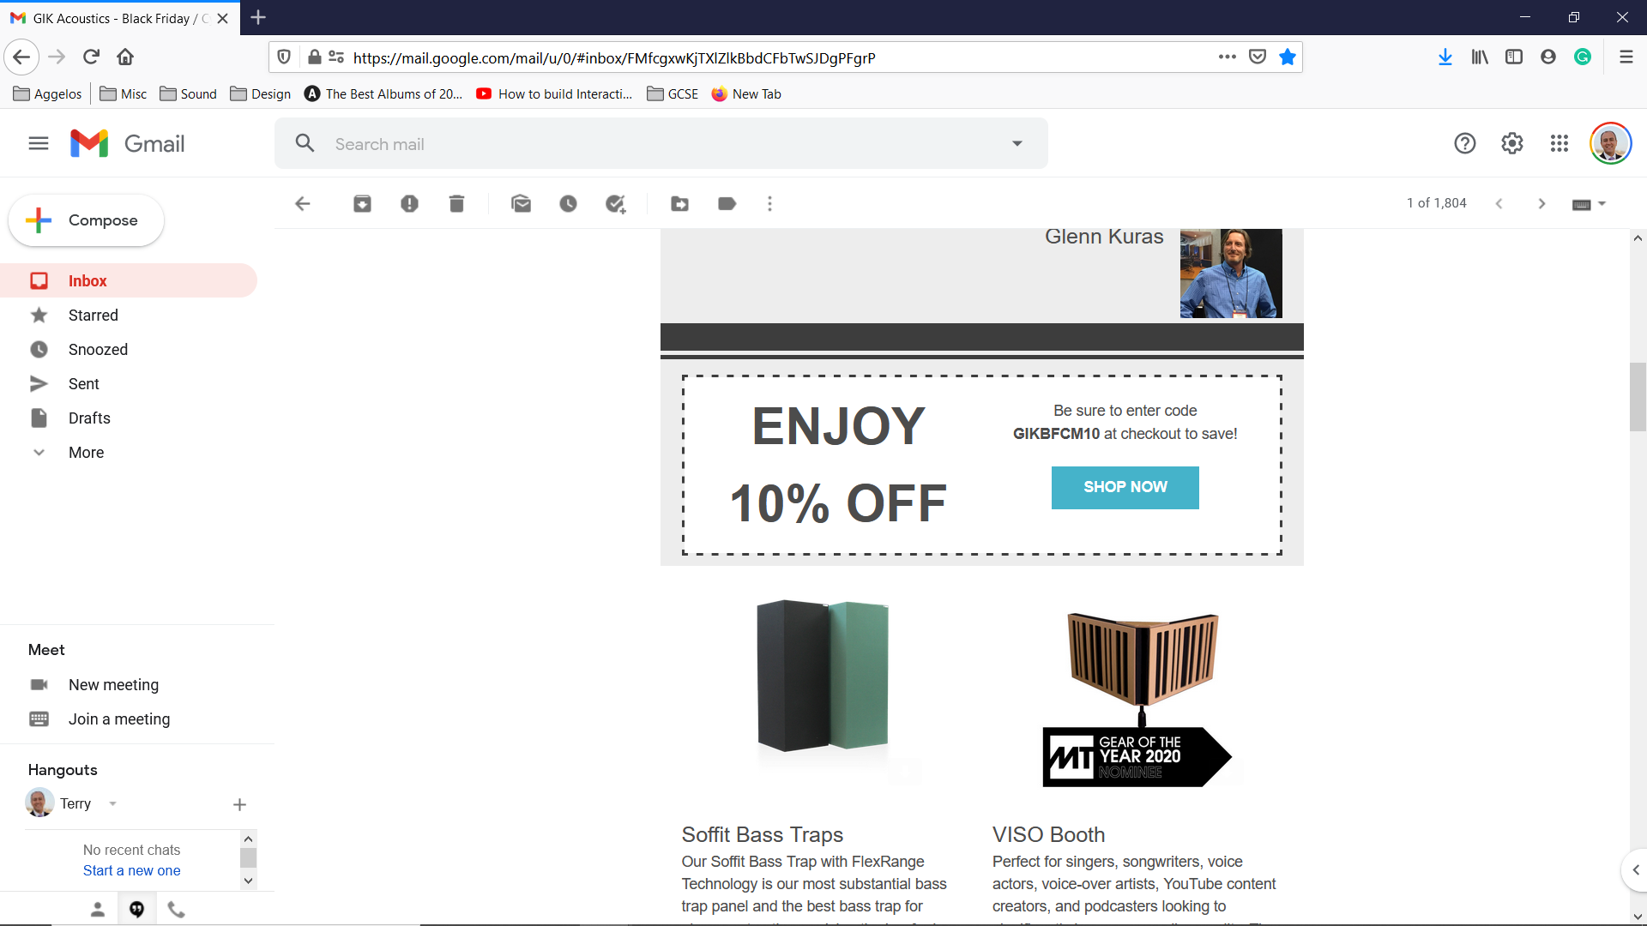1647x926 pixels.
Task: Open a new browser tab
Action: click(x=258, y=17)
